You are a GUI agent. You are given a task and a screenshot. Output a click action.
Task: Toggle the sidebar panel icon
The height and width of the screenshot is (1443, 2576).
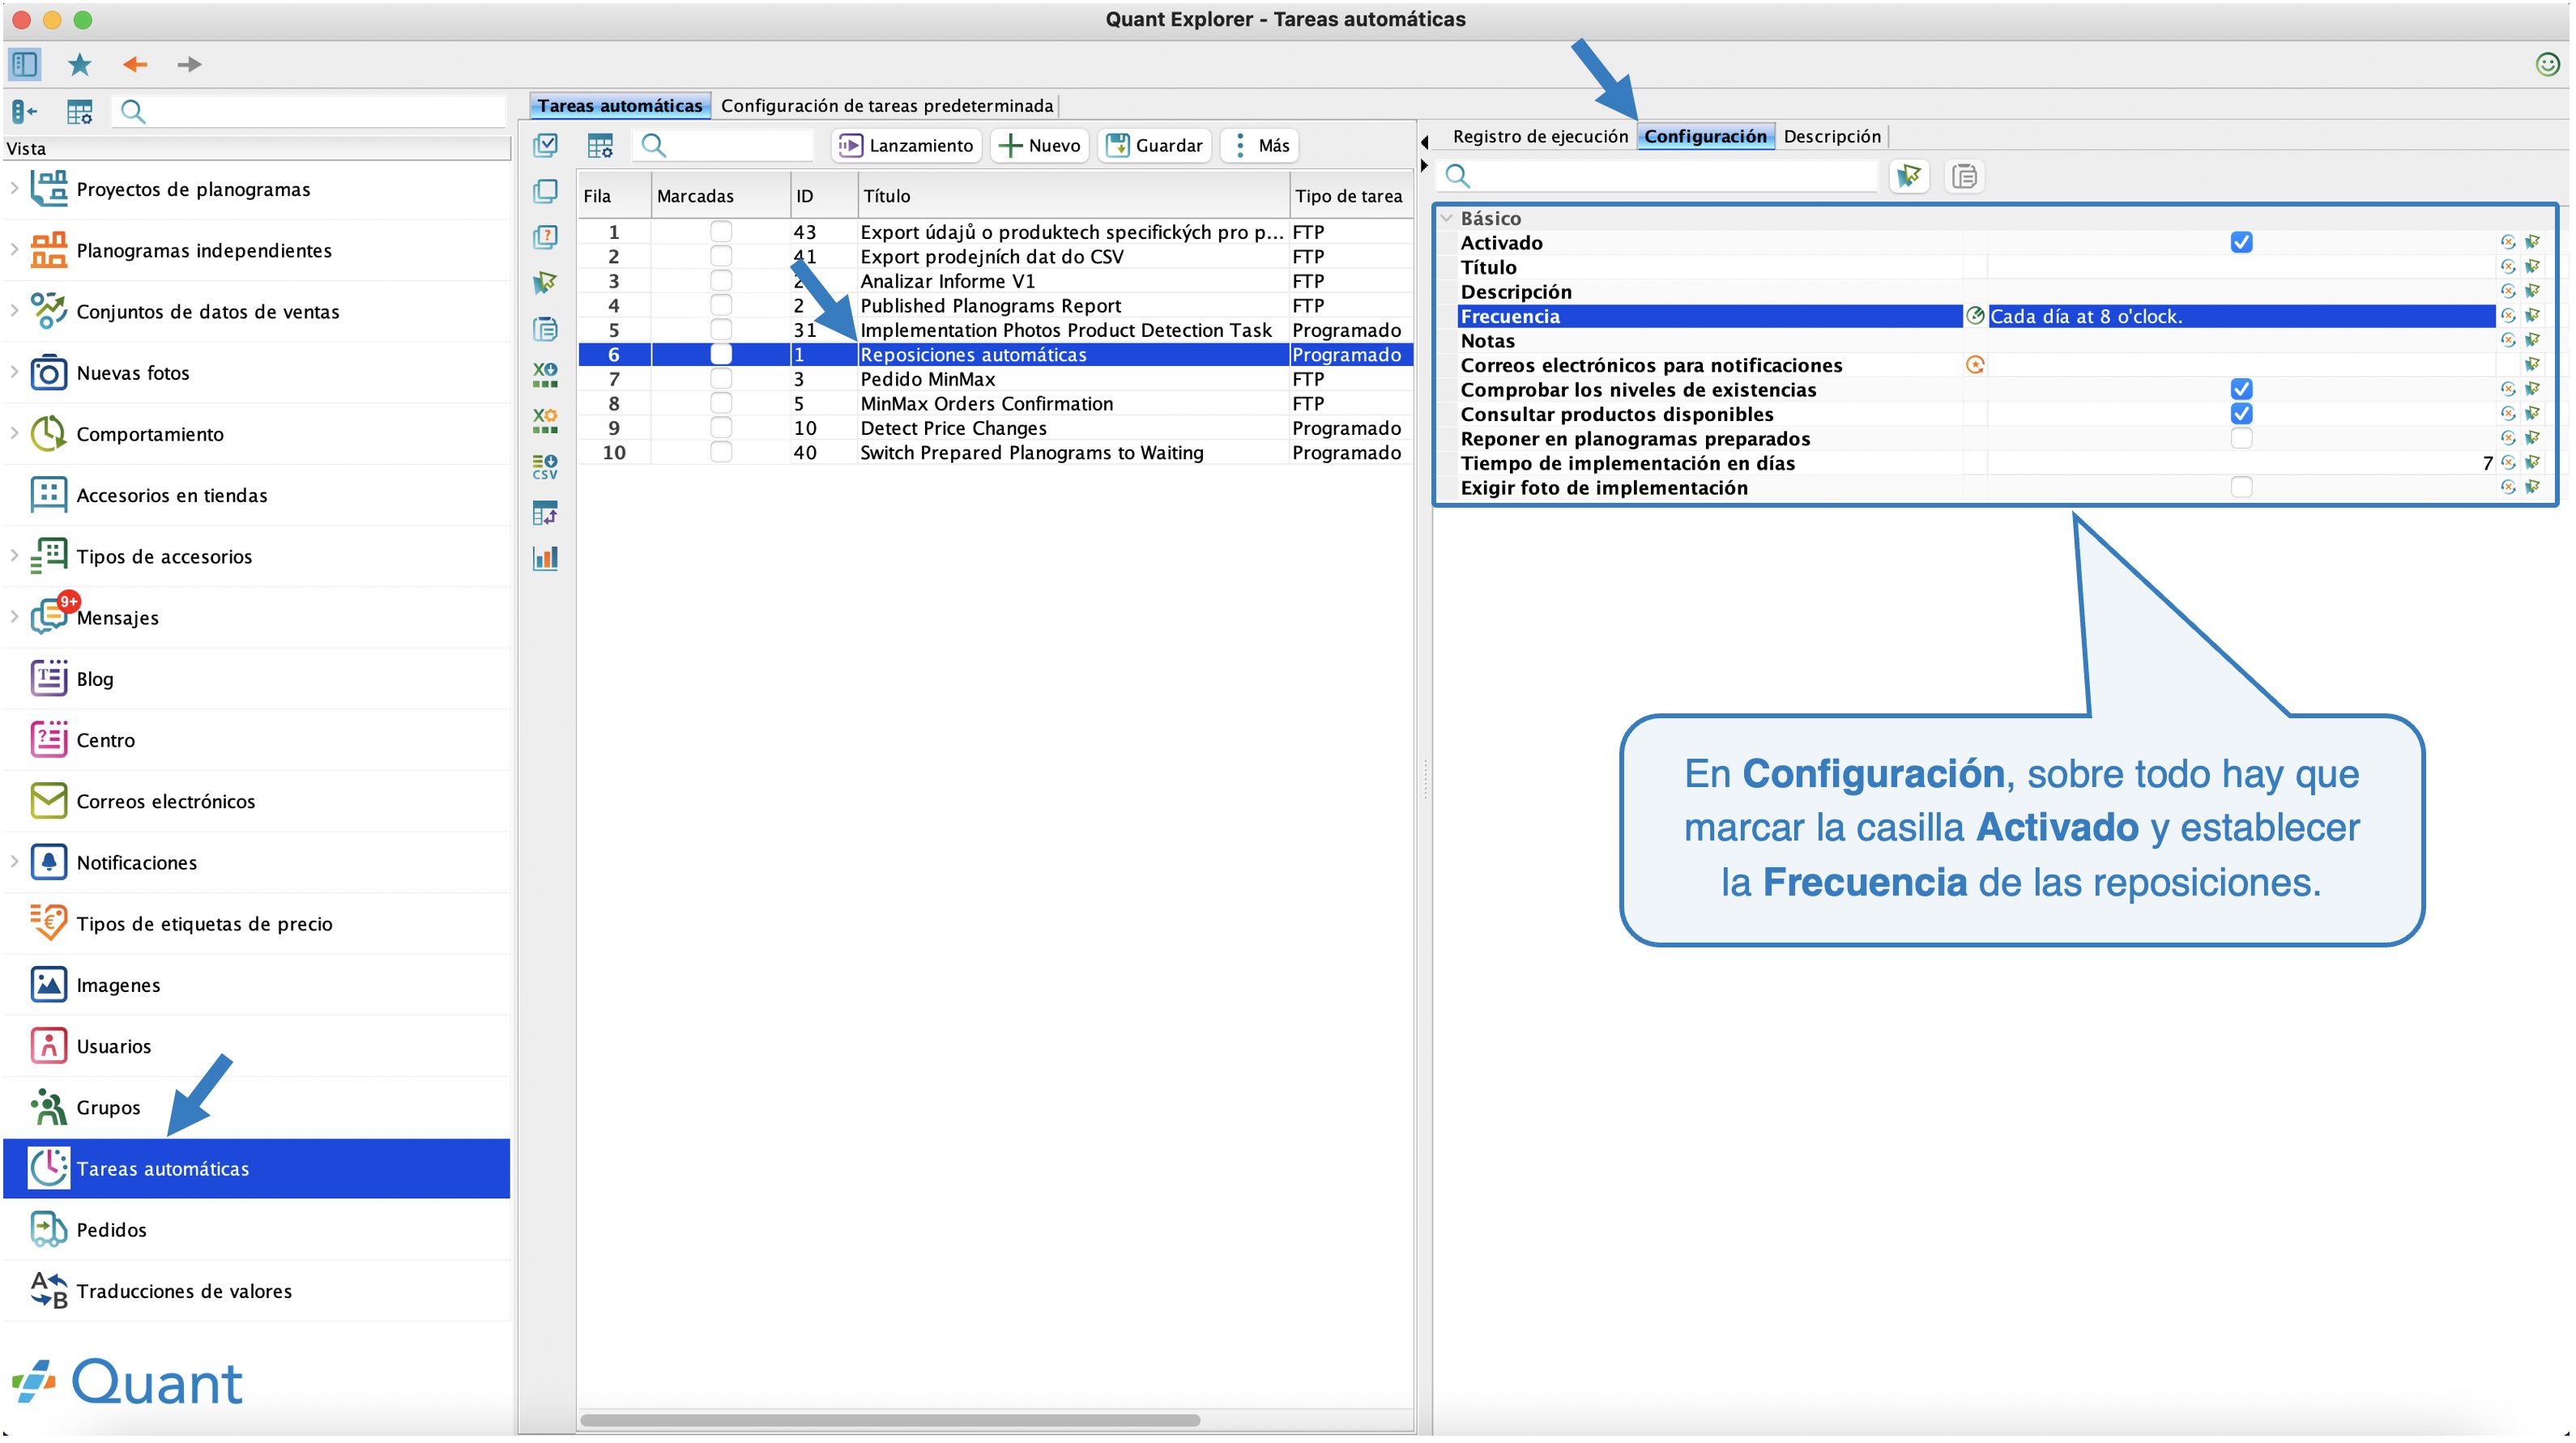click(25, 65)
